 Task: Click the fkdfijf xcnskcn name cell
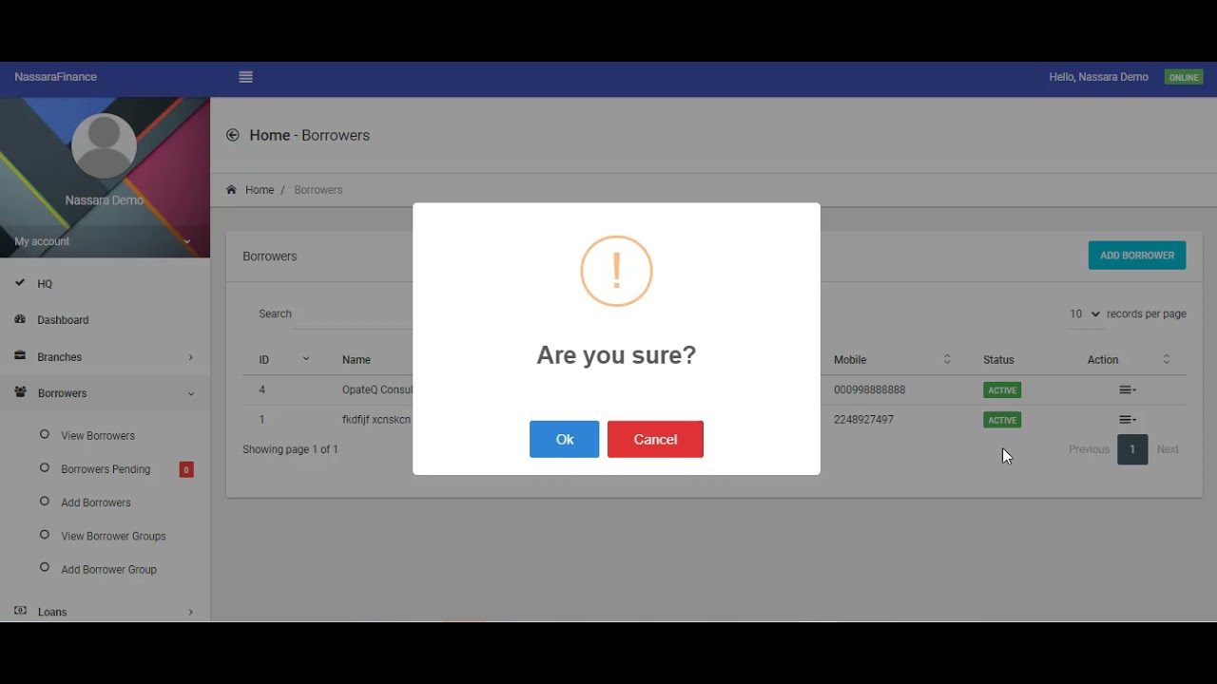click(x=377, y=420)
